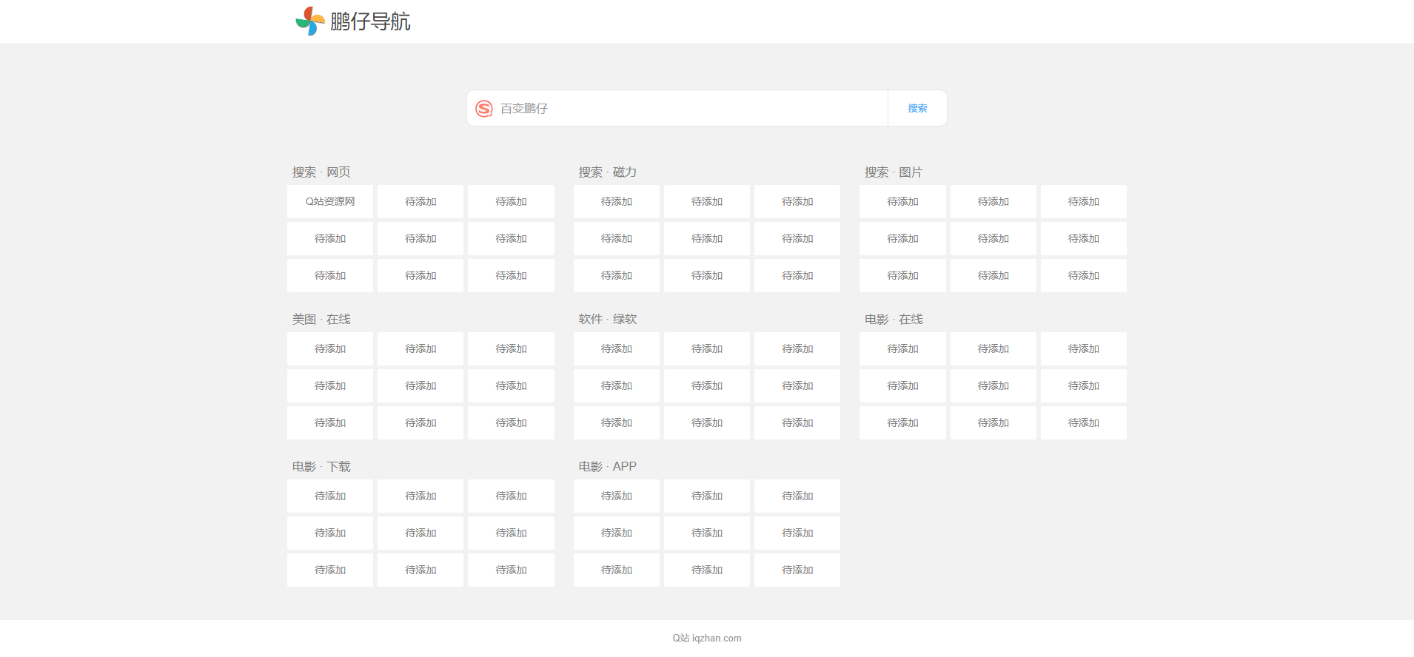The width and height of the screenshot is (1414, 657).
Task: Open first 待添加 link under 电影 · 在线
Action: (902, 348)
